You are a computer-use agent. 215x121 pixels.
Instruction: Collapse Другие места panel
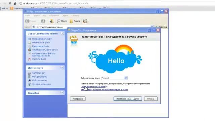click(62, 68)
